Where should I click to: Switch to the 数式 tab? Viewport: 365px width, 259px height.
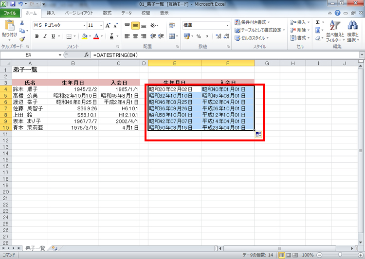(108, 13)
